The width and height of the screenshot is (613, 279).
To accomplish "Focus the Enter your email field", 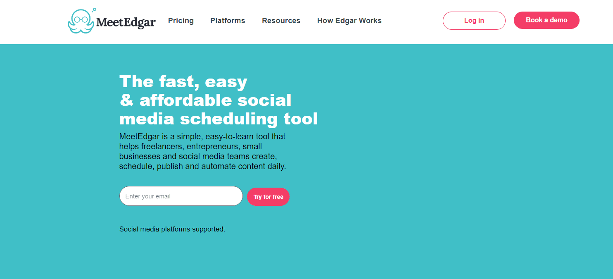I will [181, 196].
